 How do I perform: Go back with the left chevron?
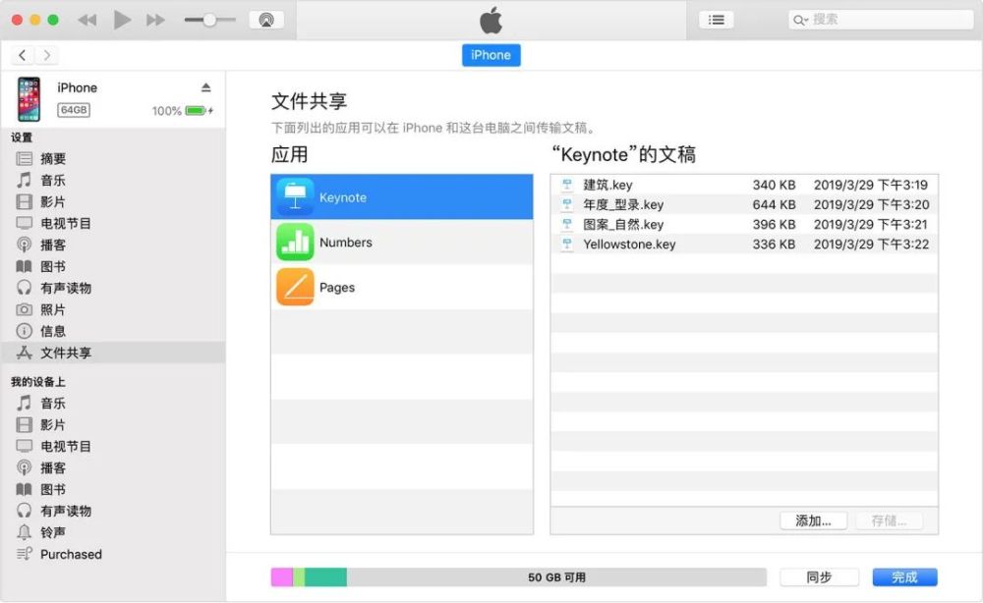[23, 55]
